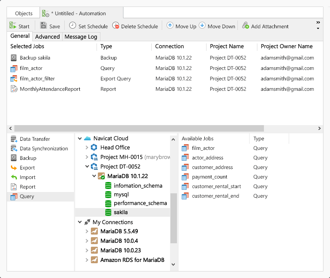Select the Data Transfer job type
The height and width of the screenshot is (278, 330).
click(x=35, y=139)
